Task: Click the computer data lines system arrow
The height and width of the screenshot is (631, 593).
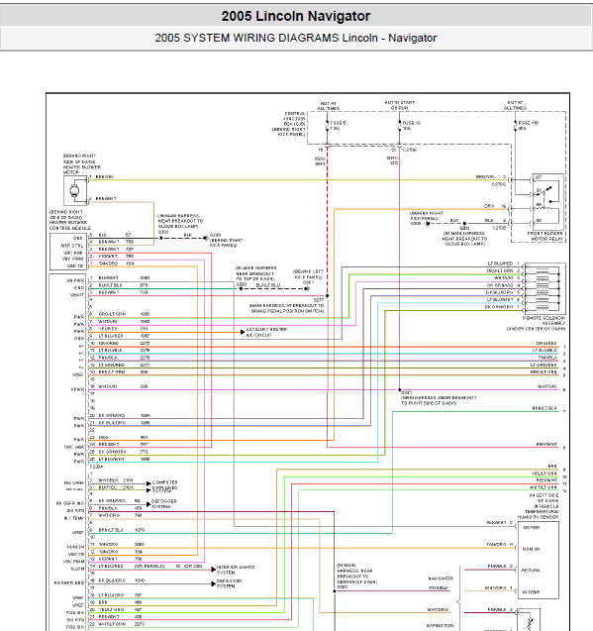Action: coord(148,483)
